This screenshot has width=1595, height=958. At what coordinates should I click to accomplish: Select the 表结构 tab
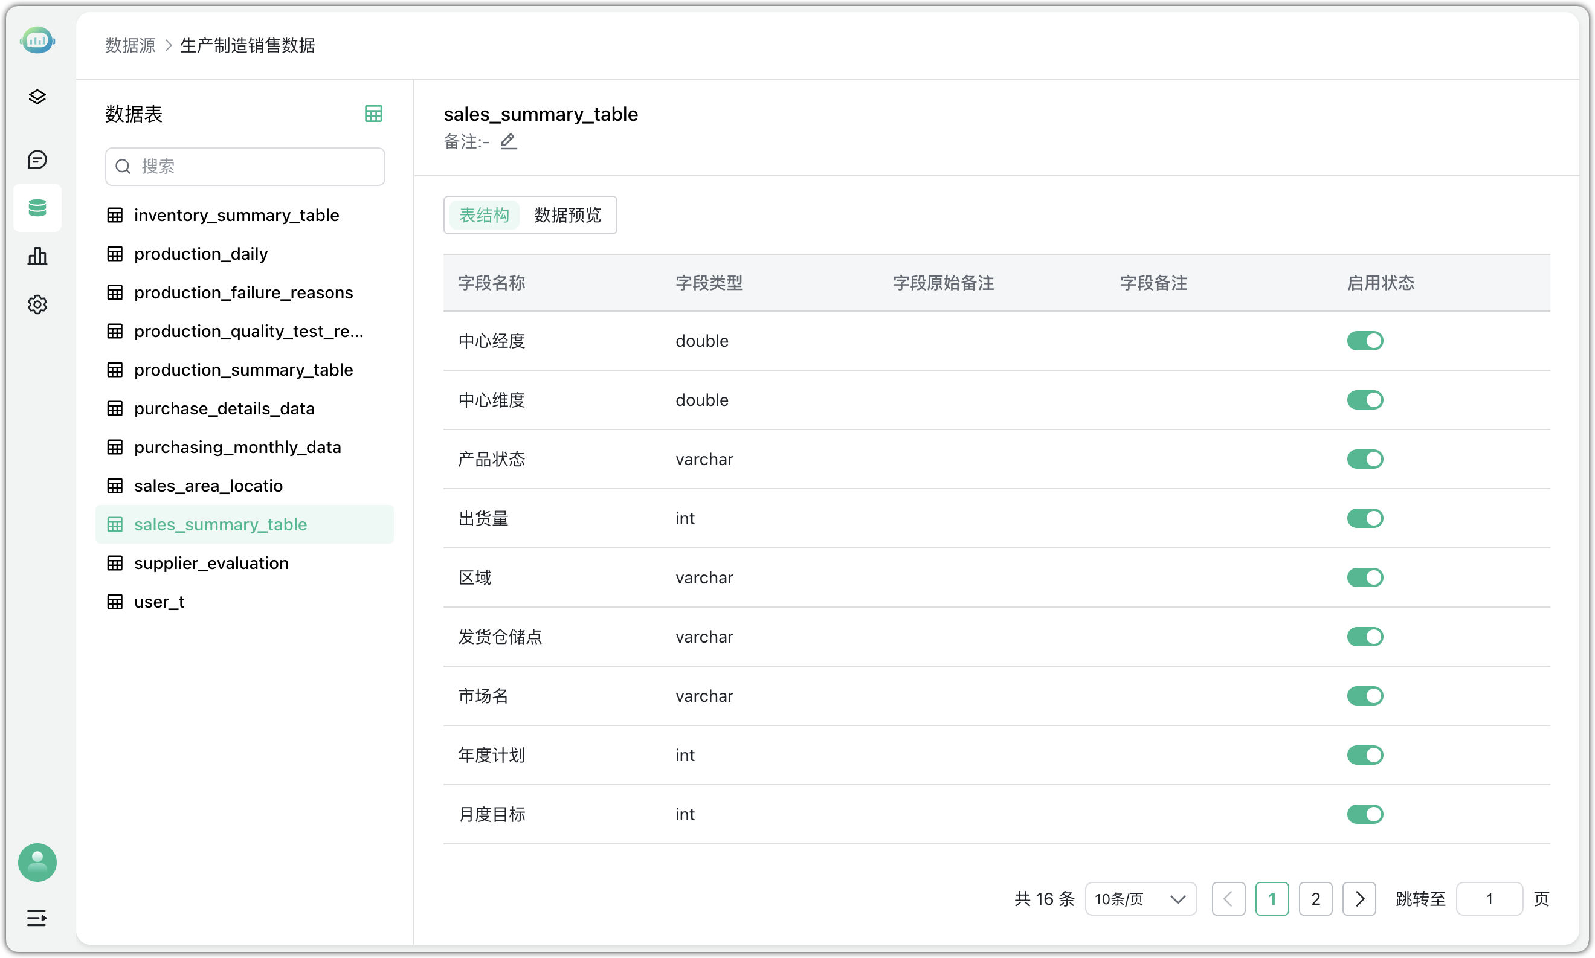484,214
